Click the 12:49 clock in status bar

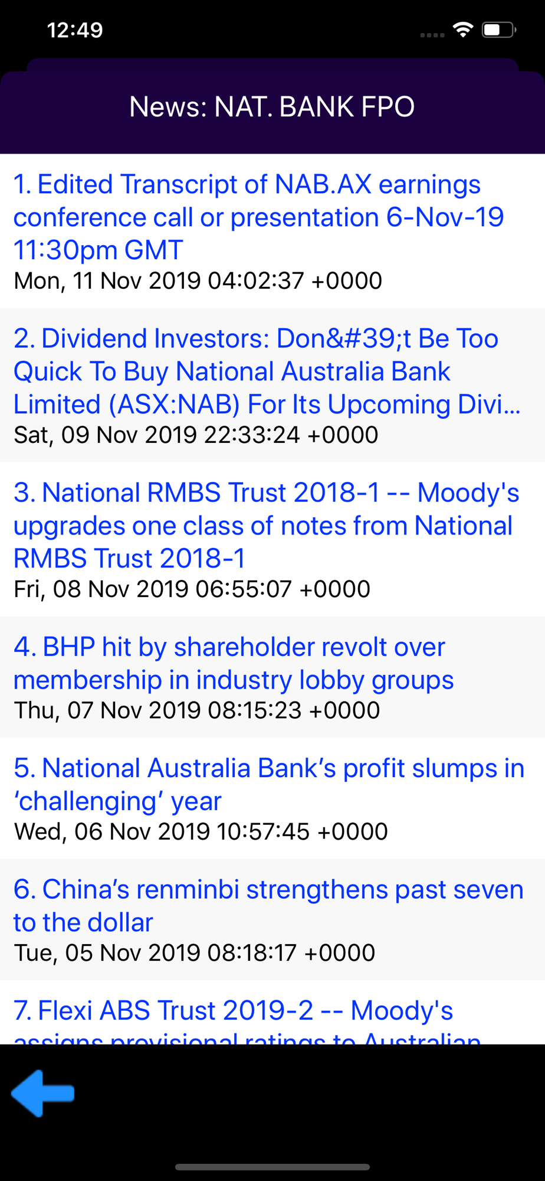[75, 30]
